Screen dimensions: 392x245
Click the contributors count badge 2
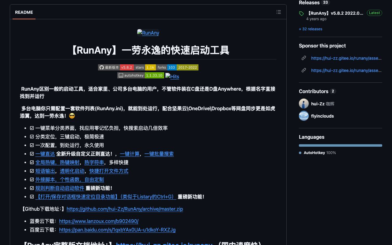point(333,91)
